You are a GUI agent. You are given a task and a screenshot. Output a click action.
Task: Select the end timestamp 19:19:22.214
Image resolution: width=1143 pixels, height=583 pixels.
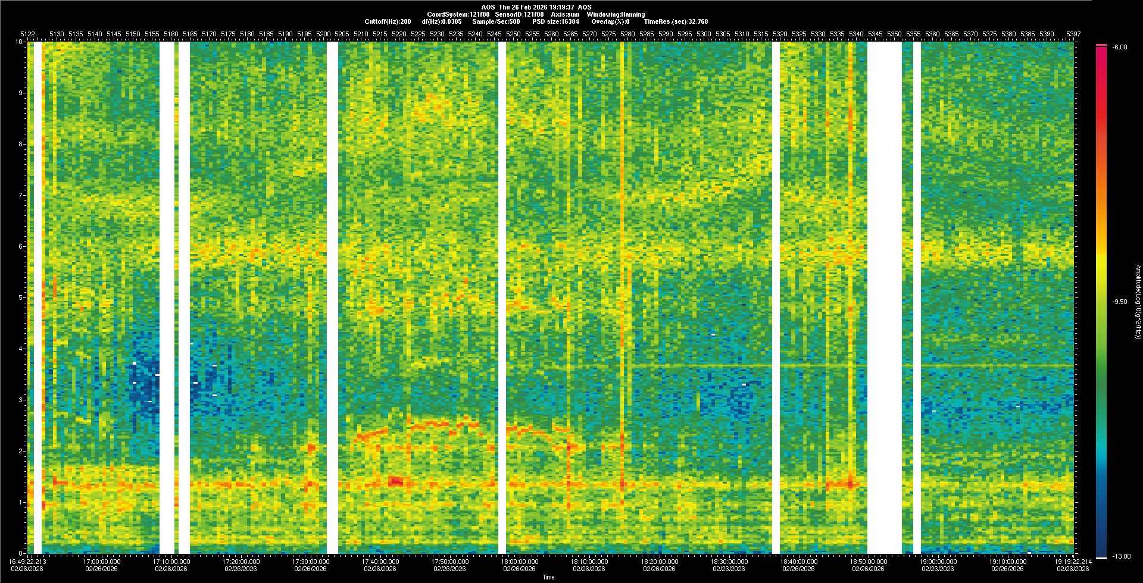click(x=1073, y=562)
